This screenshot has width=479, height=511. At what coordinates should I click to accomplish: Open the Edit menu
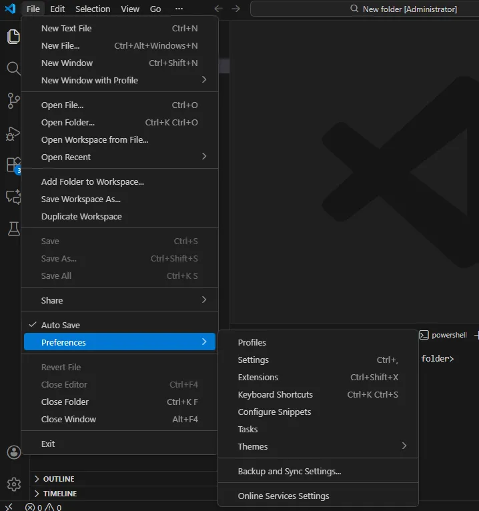coord(57,9)
